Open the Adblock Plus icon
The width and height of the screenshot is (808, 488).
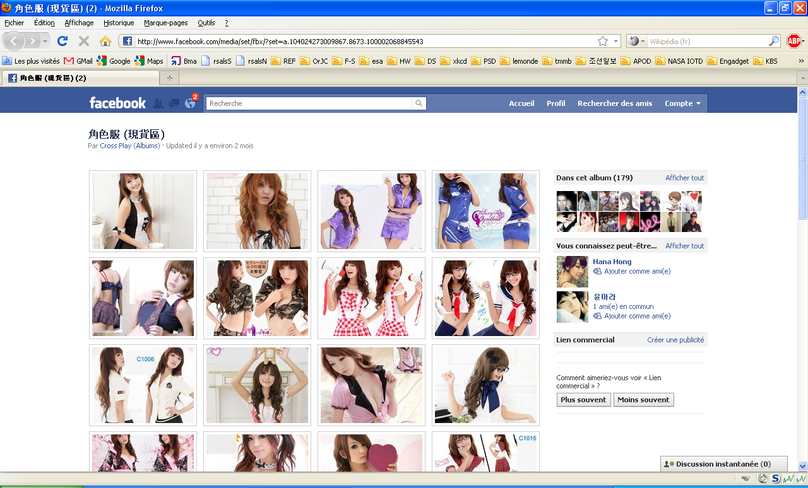(793, 41)
